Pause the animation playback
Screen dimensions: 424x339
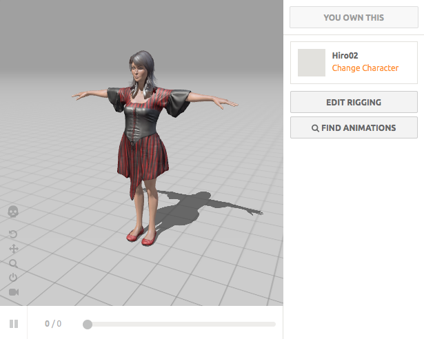tap(14, 324)
